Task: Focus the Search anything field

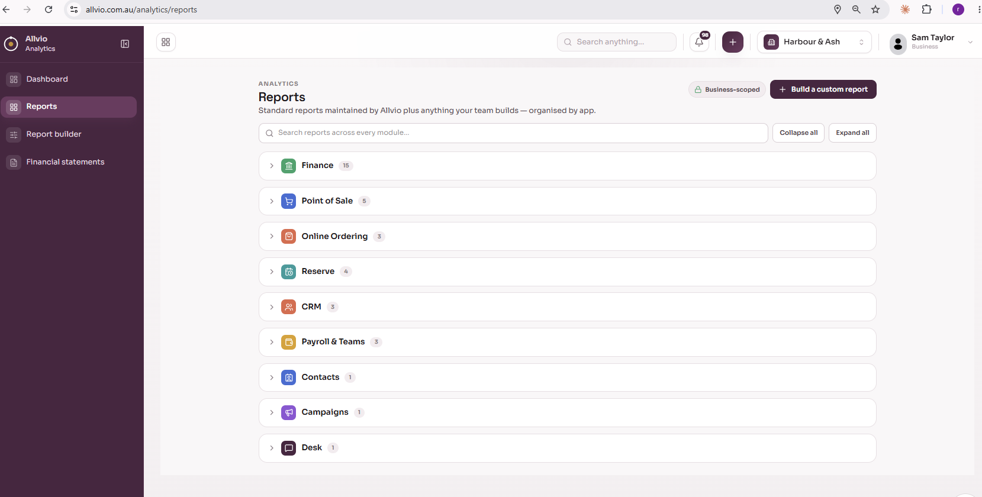Action: point(616,42)
